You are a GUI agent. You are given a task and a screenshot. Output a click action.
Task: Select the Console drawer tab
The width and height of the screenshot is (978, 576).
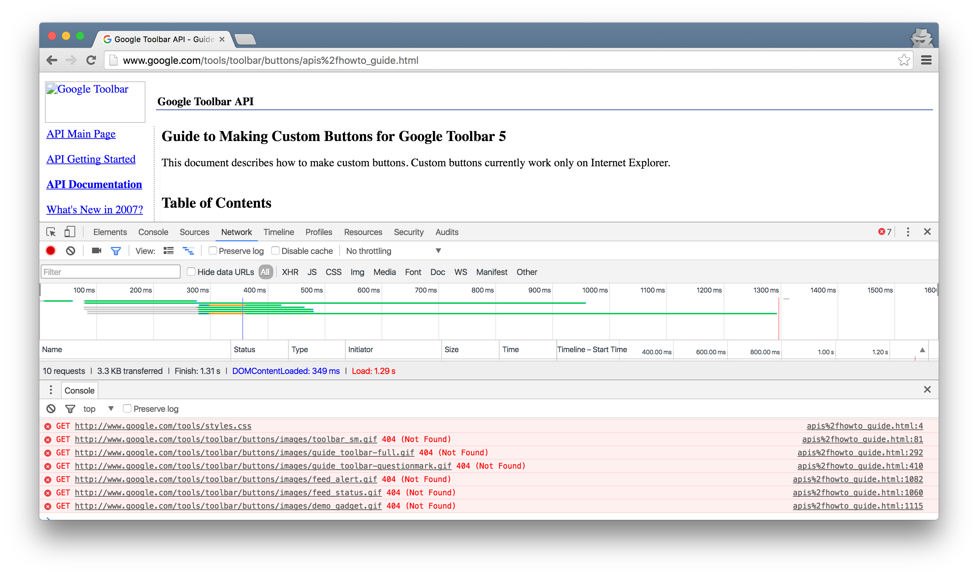click(79, 390)
